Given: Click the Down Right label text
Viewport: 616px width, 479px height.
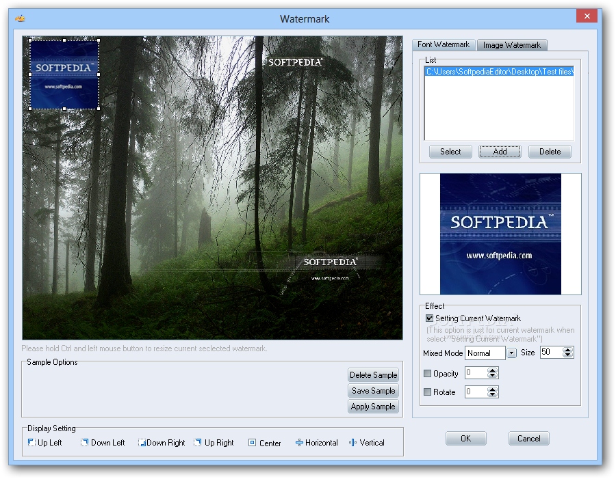Looking at the screenshot, I should (x=166, y=443).
